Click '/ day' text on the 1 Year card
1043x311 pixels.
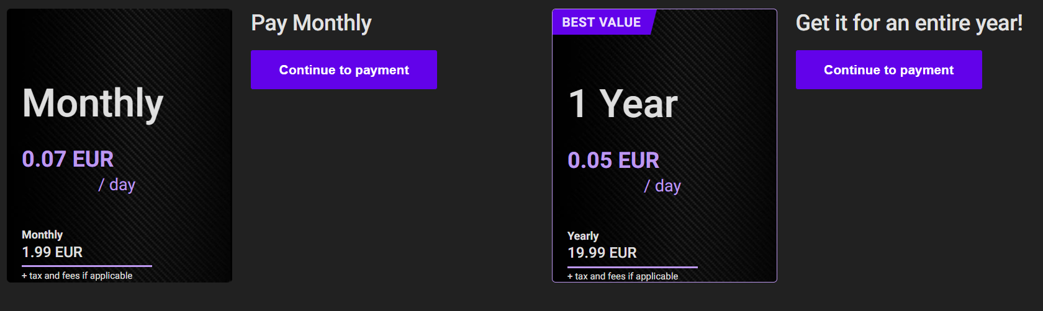pyautogui.click(x=662, y=186)
